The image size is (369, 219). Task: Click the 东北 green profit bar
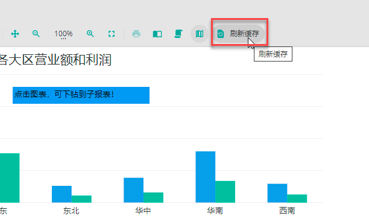point(81,199)
